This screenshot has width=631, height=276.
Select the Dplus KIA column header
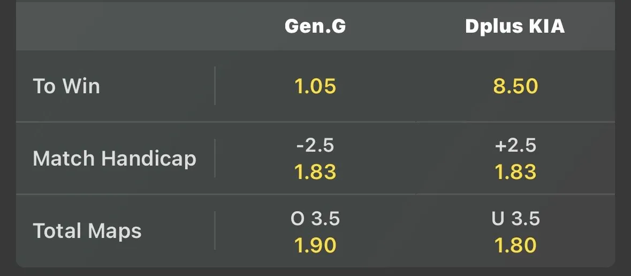[515, 26]
